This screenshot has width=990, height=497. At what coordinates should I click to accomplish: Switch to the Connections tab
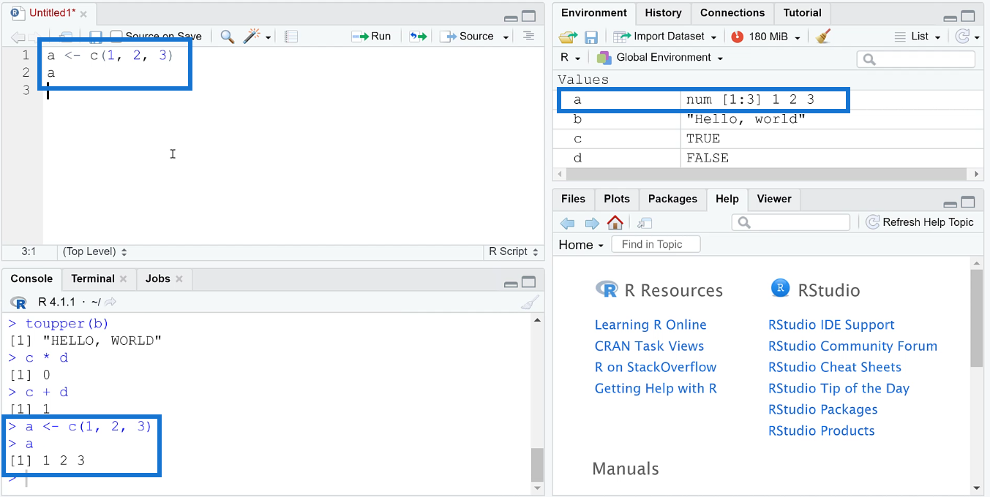click(732, 13)
